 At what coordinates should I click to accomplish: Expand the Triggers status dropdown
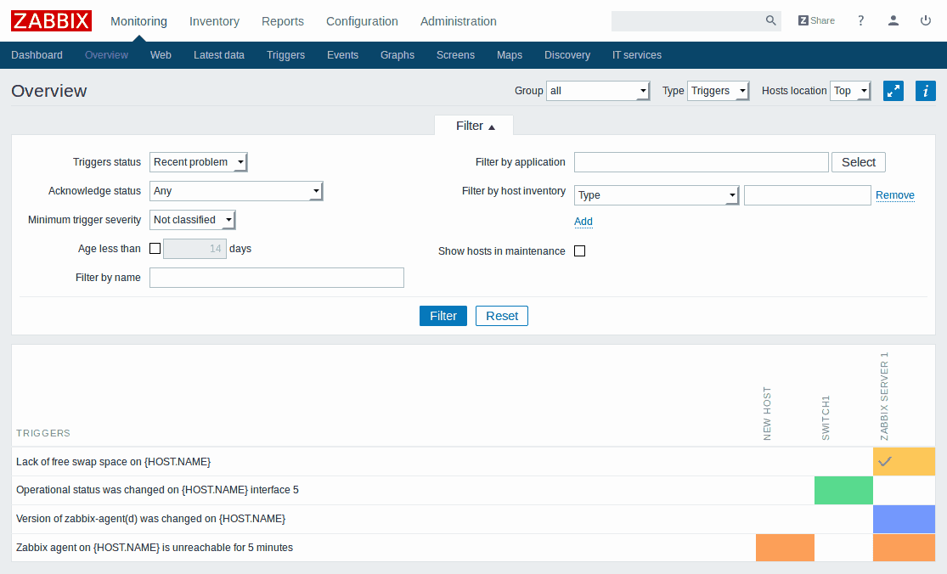click(x=198, y=162)
